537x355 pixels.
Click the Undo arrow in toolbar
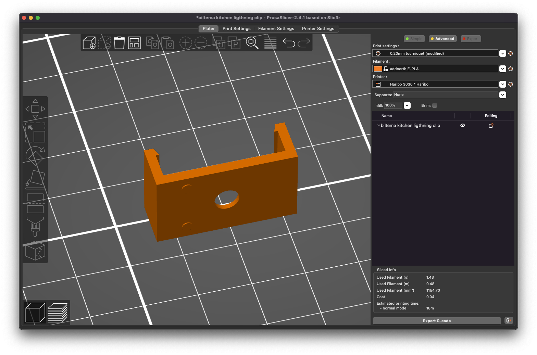[x=289, y=43]
